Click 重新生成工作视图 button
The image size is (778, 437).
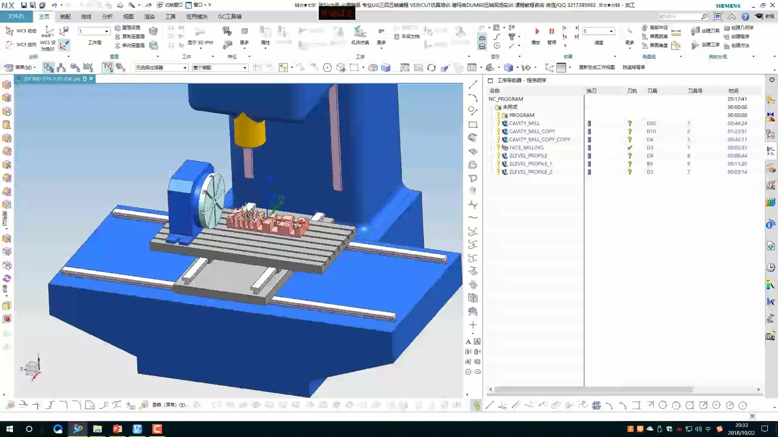pos(596,67)
